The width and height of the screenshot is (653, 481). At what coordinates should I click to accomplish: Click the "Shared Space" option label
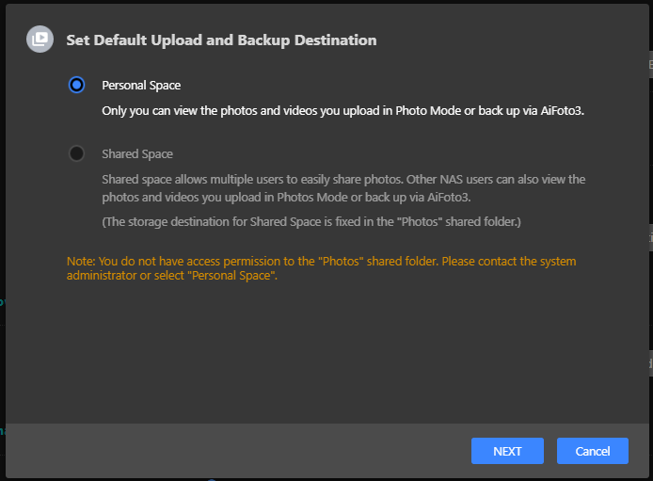pos(137,154)
